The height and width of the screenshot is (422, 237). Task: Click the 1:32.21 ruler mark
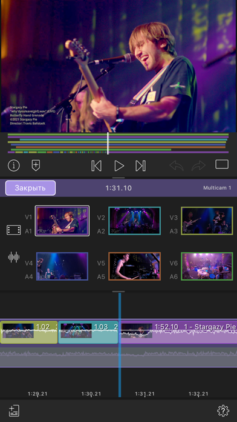[198, 394]
